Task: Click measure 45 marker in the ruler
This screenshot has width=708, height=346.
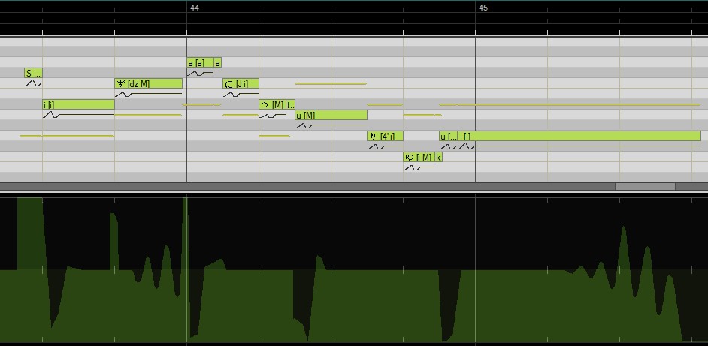Action: click(x=483, y=8)
